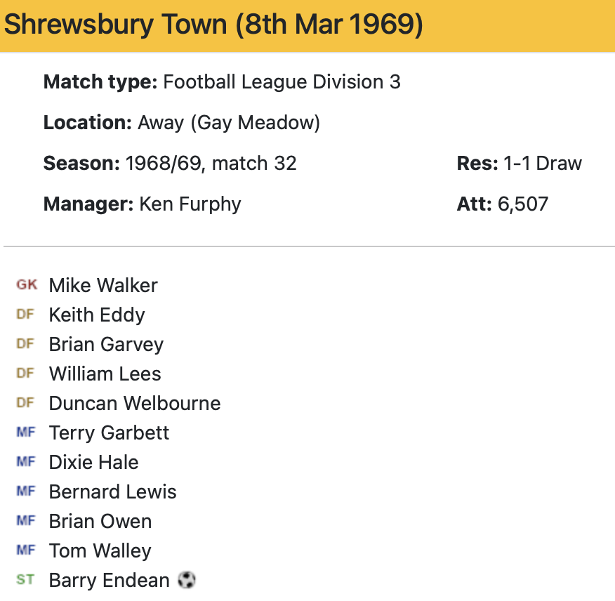Click the Shrewsbury Town match header

[213, 25]
